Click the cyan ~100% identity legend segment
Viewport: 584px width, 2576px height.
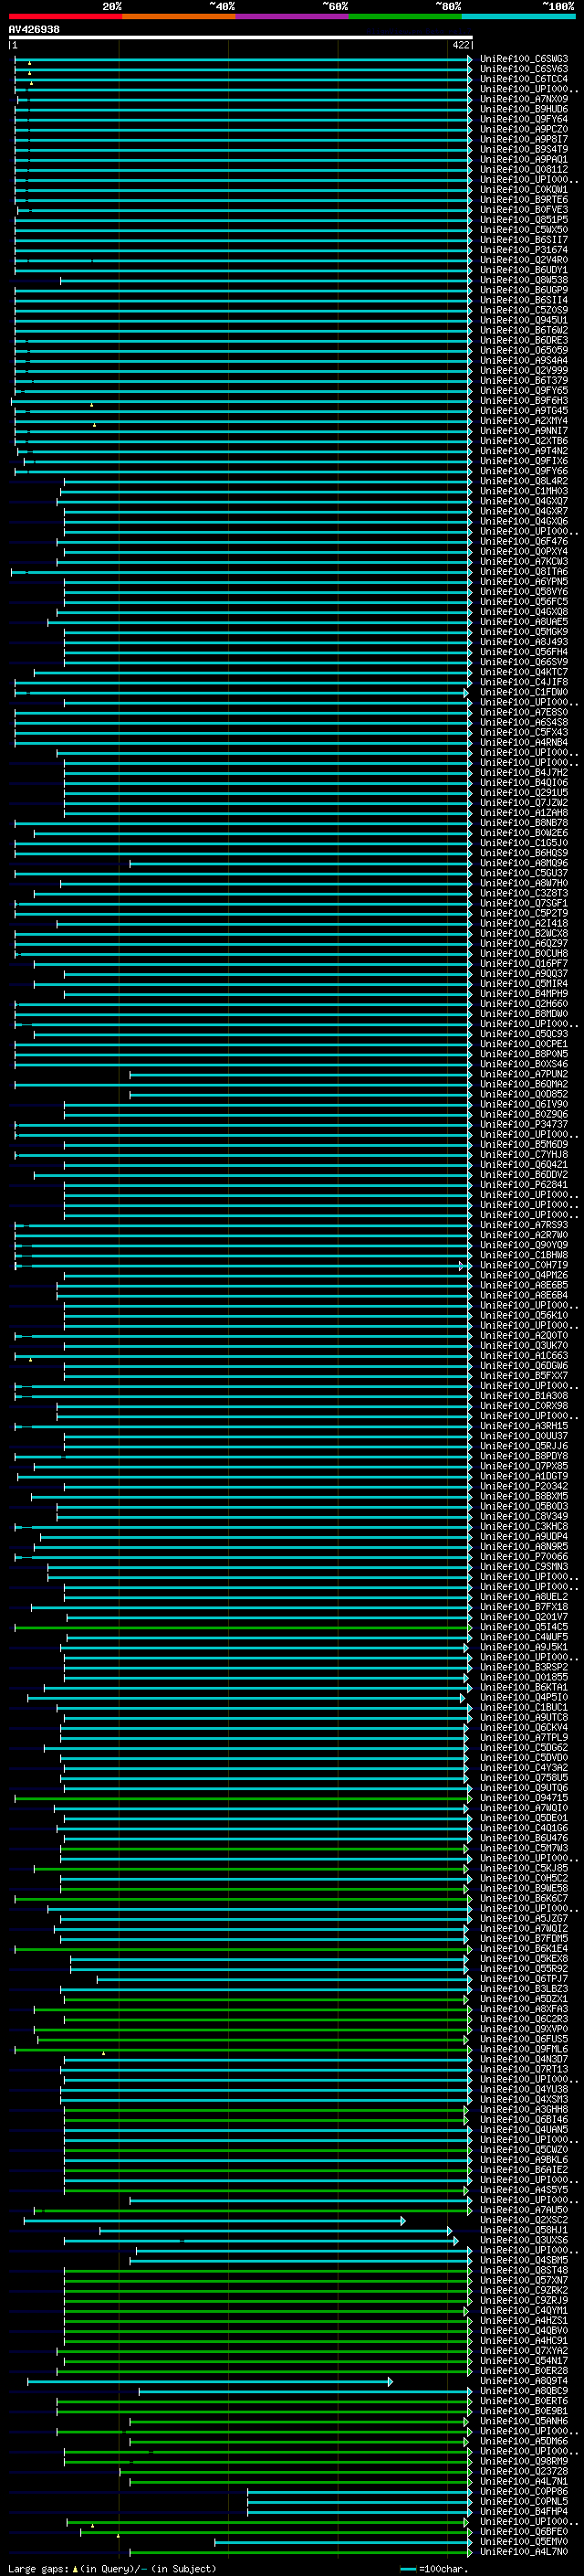518,17
